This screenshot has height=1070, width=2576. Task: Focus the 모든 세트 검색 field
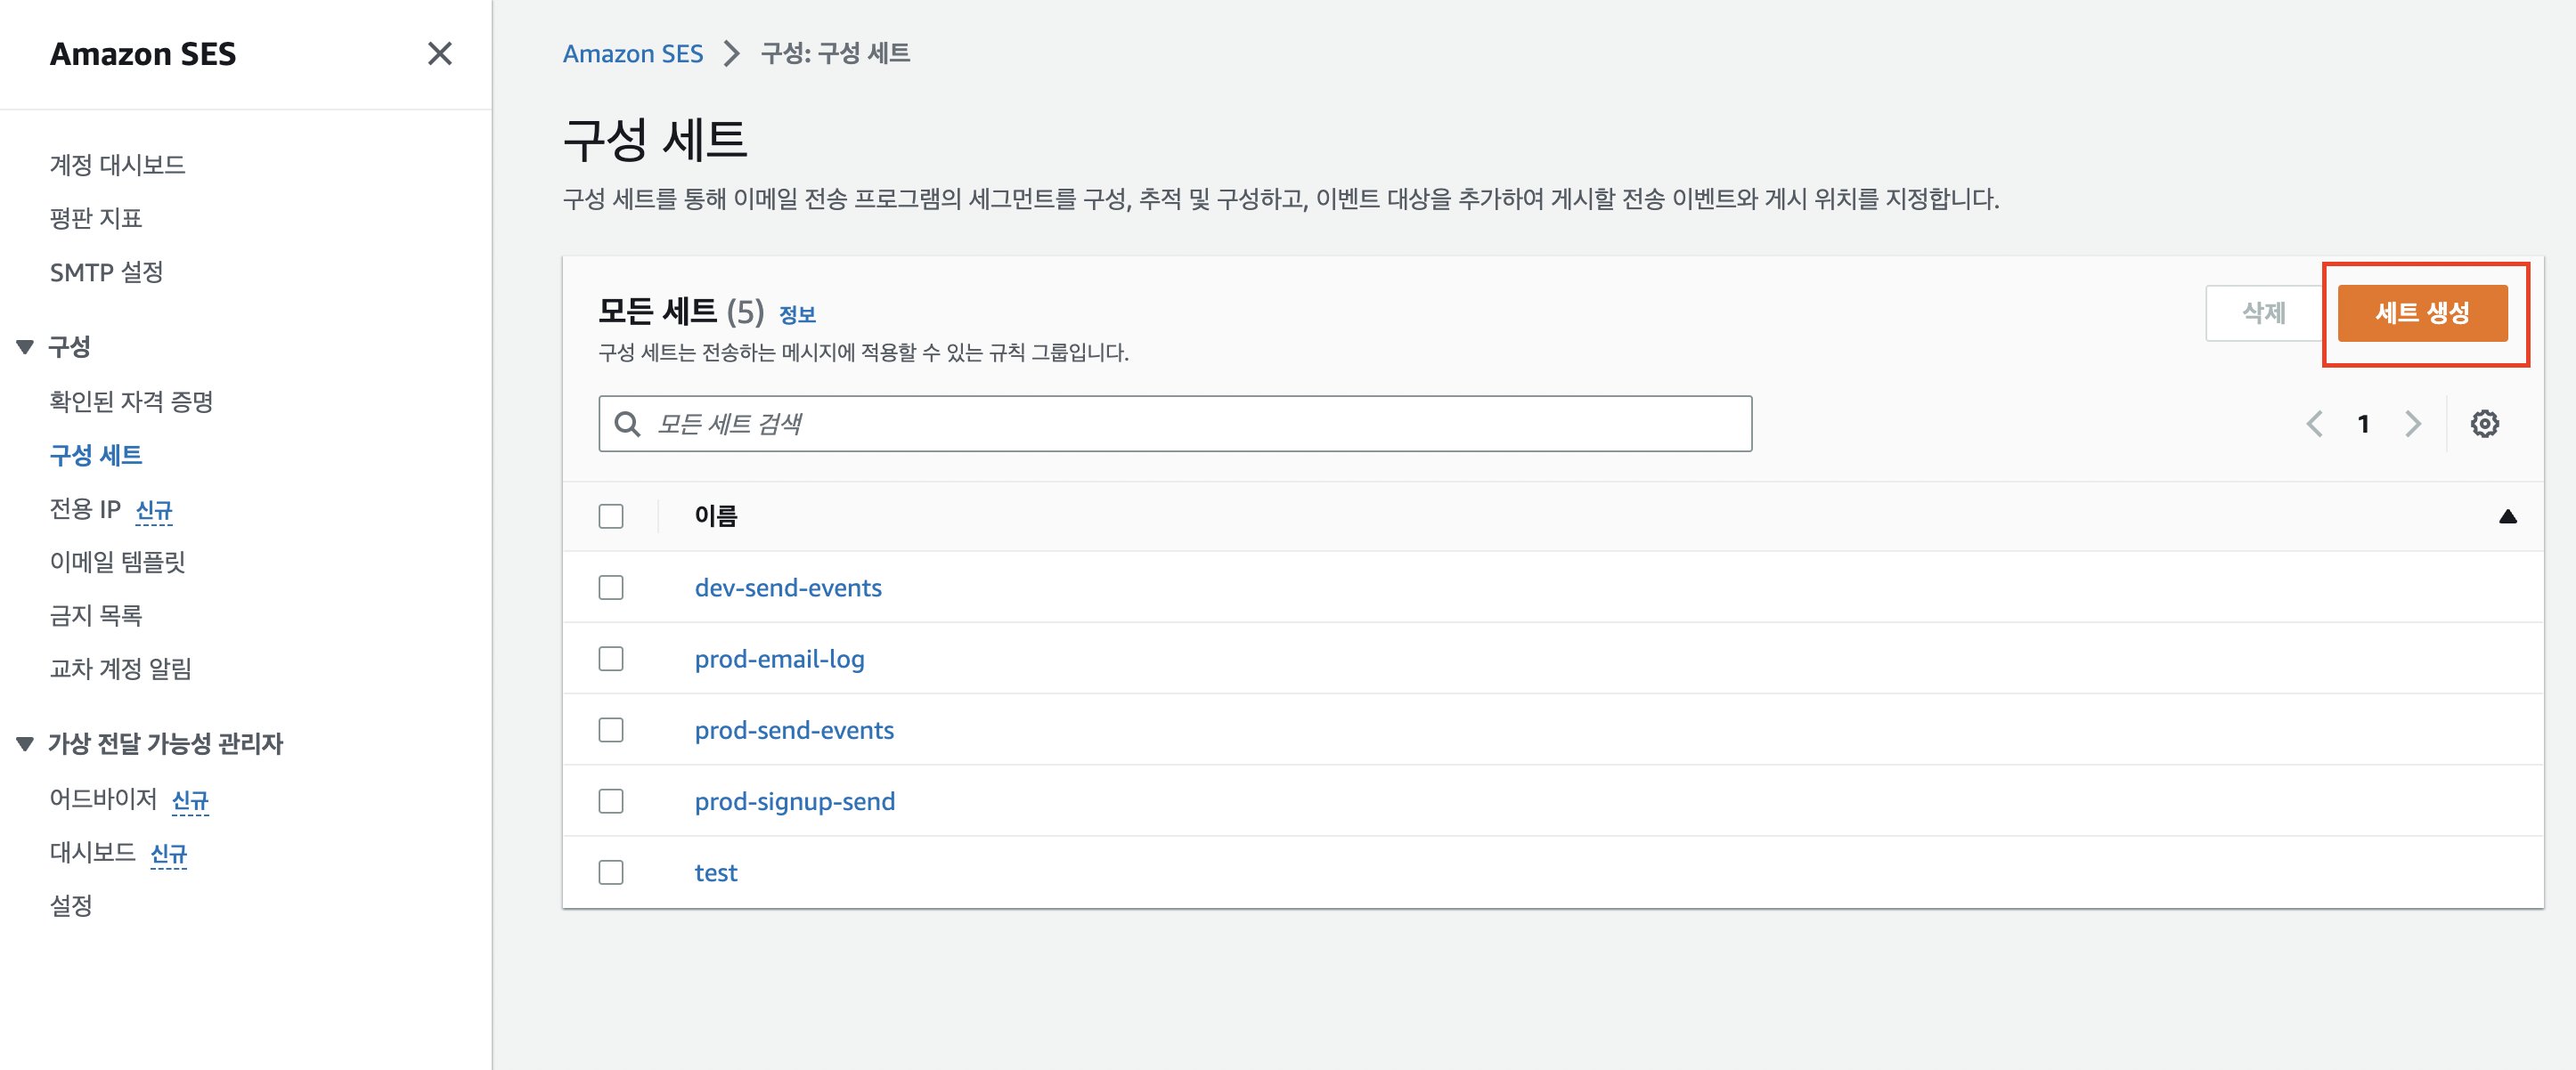pos(1190,424)
